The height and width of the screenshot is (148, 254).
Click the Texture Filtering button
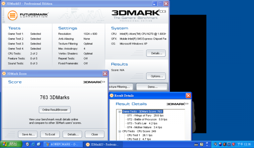click(x=121, y=87)
